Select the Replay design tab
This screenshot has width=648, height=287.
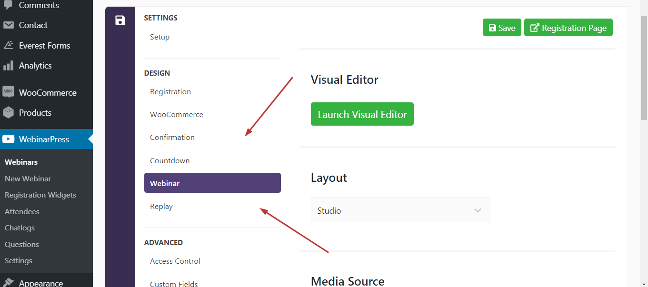point(212,207)
